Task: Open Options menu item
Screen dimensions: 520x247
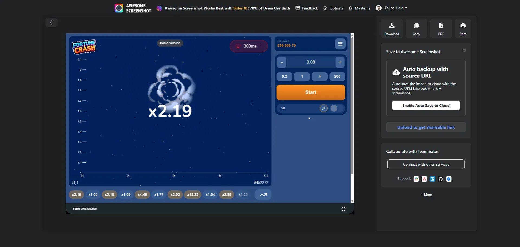Action: click(333, 8)
